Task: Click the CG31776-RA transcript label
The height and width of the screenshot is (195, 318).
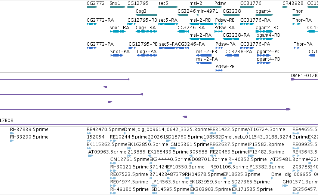Action: point(255,20)
